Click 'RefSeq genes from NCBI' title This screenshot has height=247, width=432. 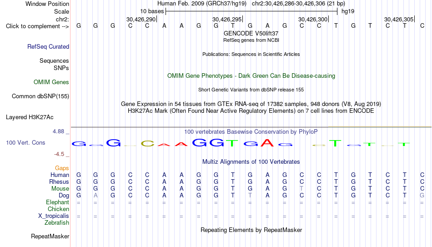click(x=251, y=40)
